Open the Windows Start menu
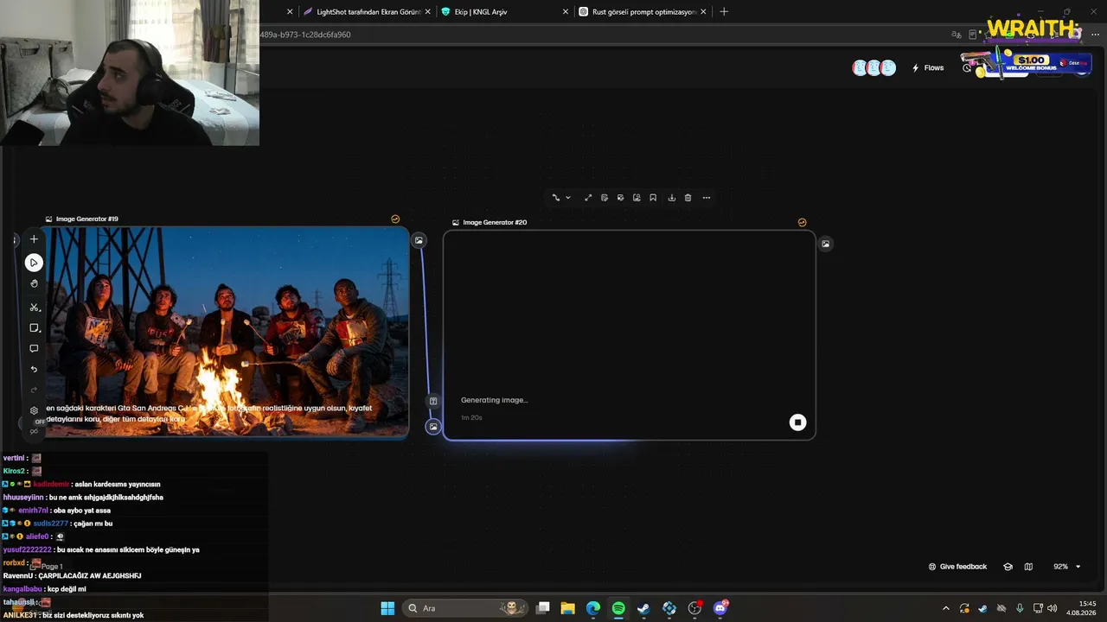The image size is (1107, 622). [x=387, y=608]
